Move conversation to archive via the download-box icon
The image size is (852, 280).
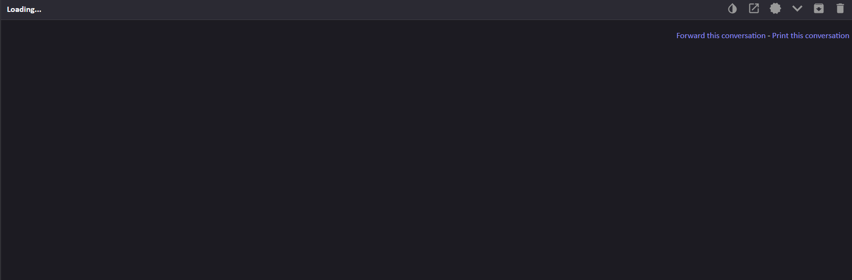pyautogui.click(x=819, y=9)
